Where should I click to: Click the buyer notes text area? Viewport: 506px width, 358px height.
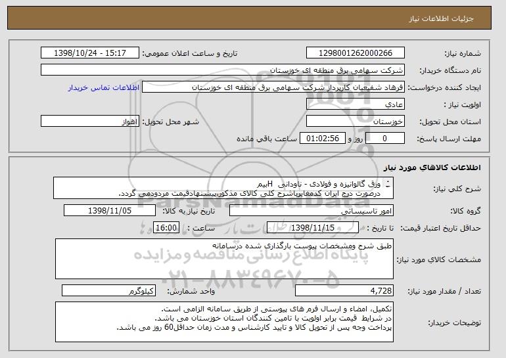(x=224, y=322)
